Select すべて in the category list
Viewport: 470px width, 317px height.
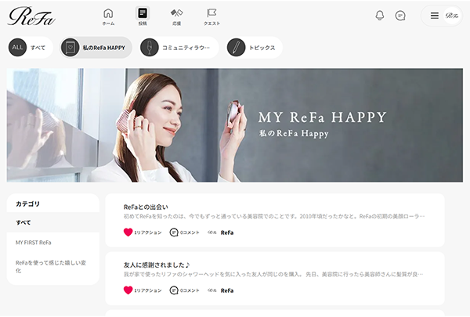tap(53, 222)
